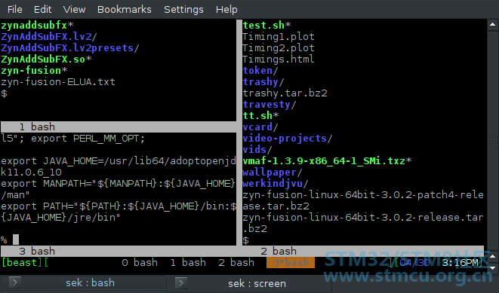The image size is (499, 293).
Task: Open the Settings menu
Action: (x=183, y=10)
